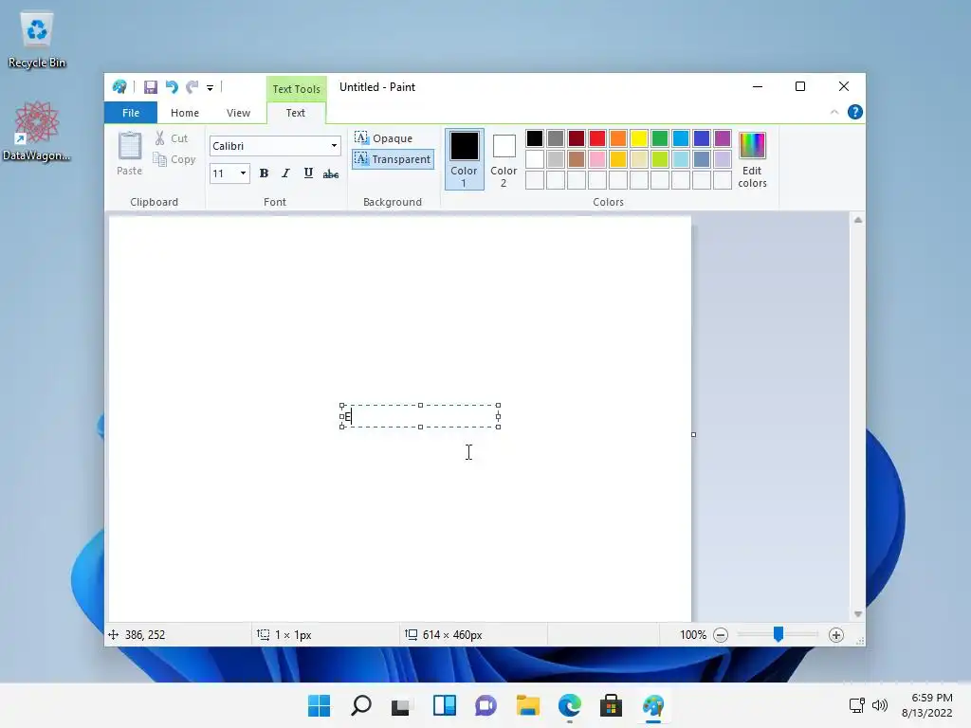971x728 pixels.
Task: Choose the pink color swatch
Action: 597,159
